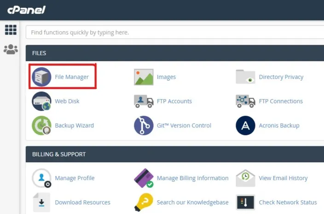Click the cPanel logo
This screenshot has width=324, height=214.
(26, 10)
